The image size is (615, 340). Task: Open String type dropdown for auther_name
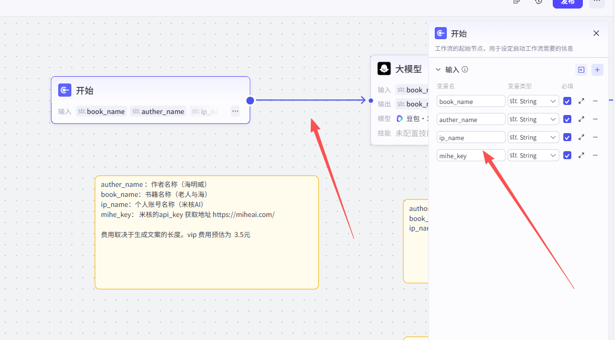(533, 119)
